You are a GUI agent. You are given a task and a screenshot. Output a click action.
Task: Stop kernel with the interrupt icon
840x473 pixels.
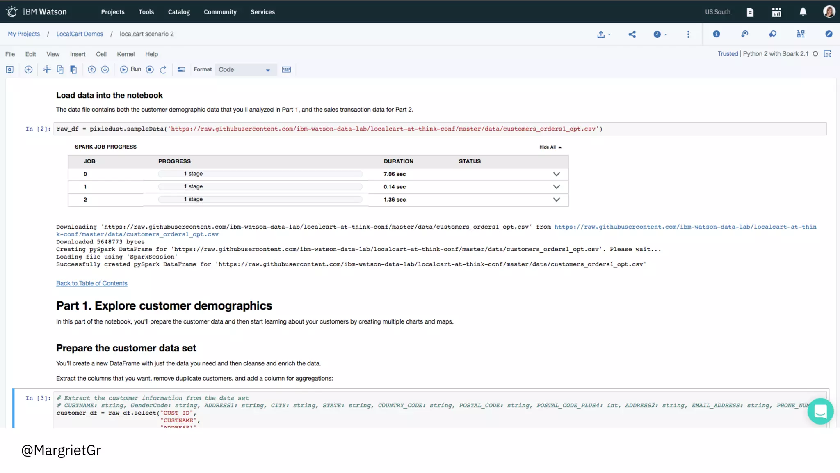[150, 69]
